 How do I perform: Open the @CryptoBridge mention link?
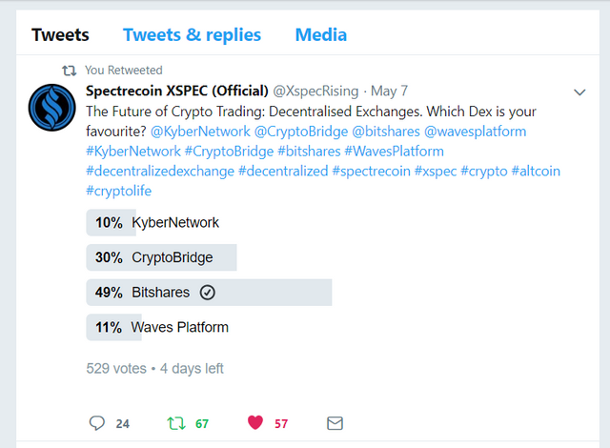point(301,132)
